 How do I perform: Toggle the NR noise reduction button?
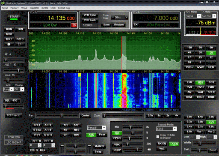click(x=65, y=125)
